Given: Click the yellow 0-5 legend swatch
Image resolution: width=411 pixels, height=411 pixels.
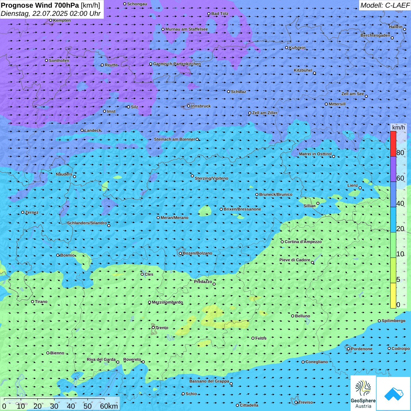Looking at the screenshot, I should click(393, 296).
